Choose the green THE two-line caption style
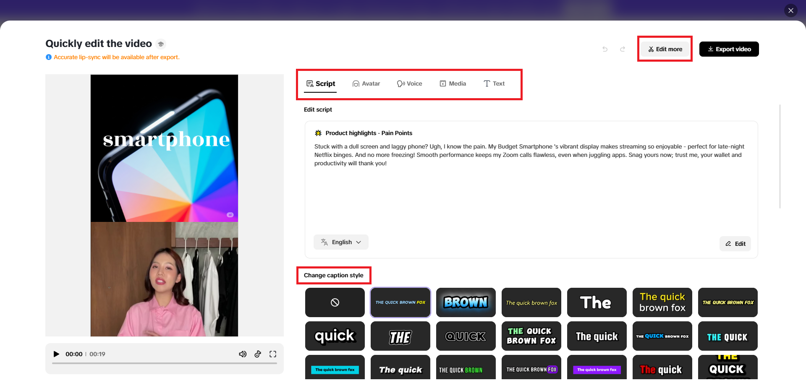 [531, 336]
